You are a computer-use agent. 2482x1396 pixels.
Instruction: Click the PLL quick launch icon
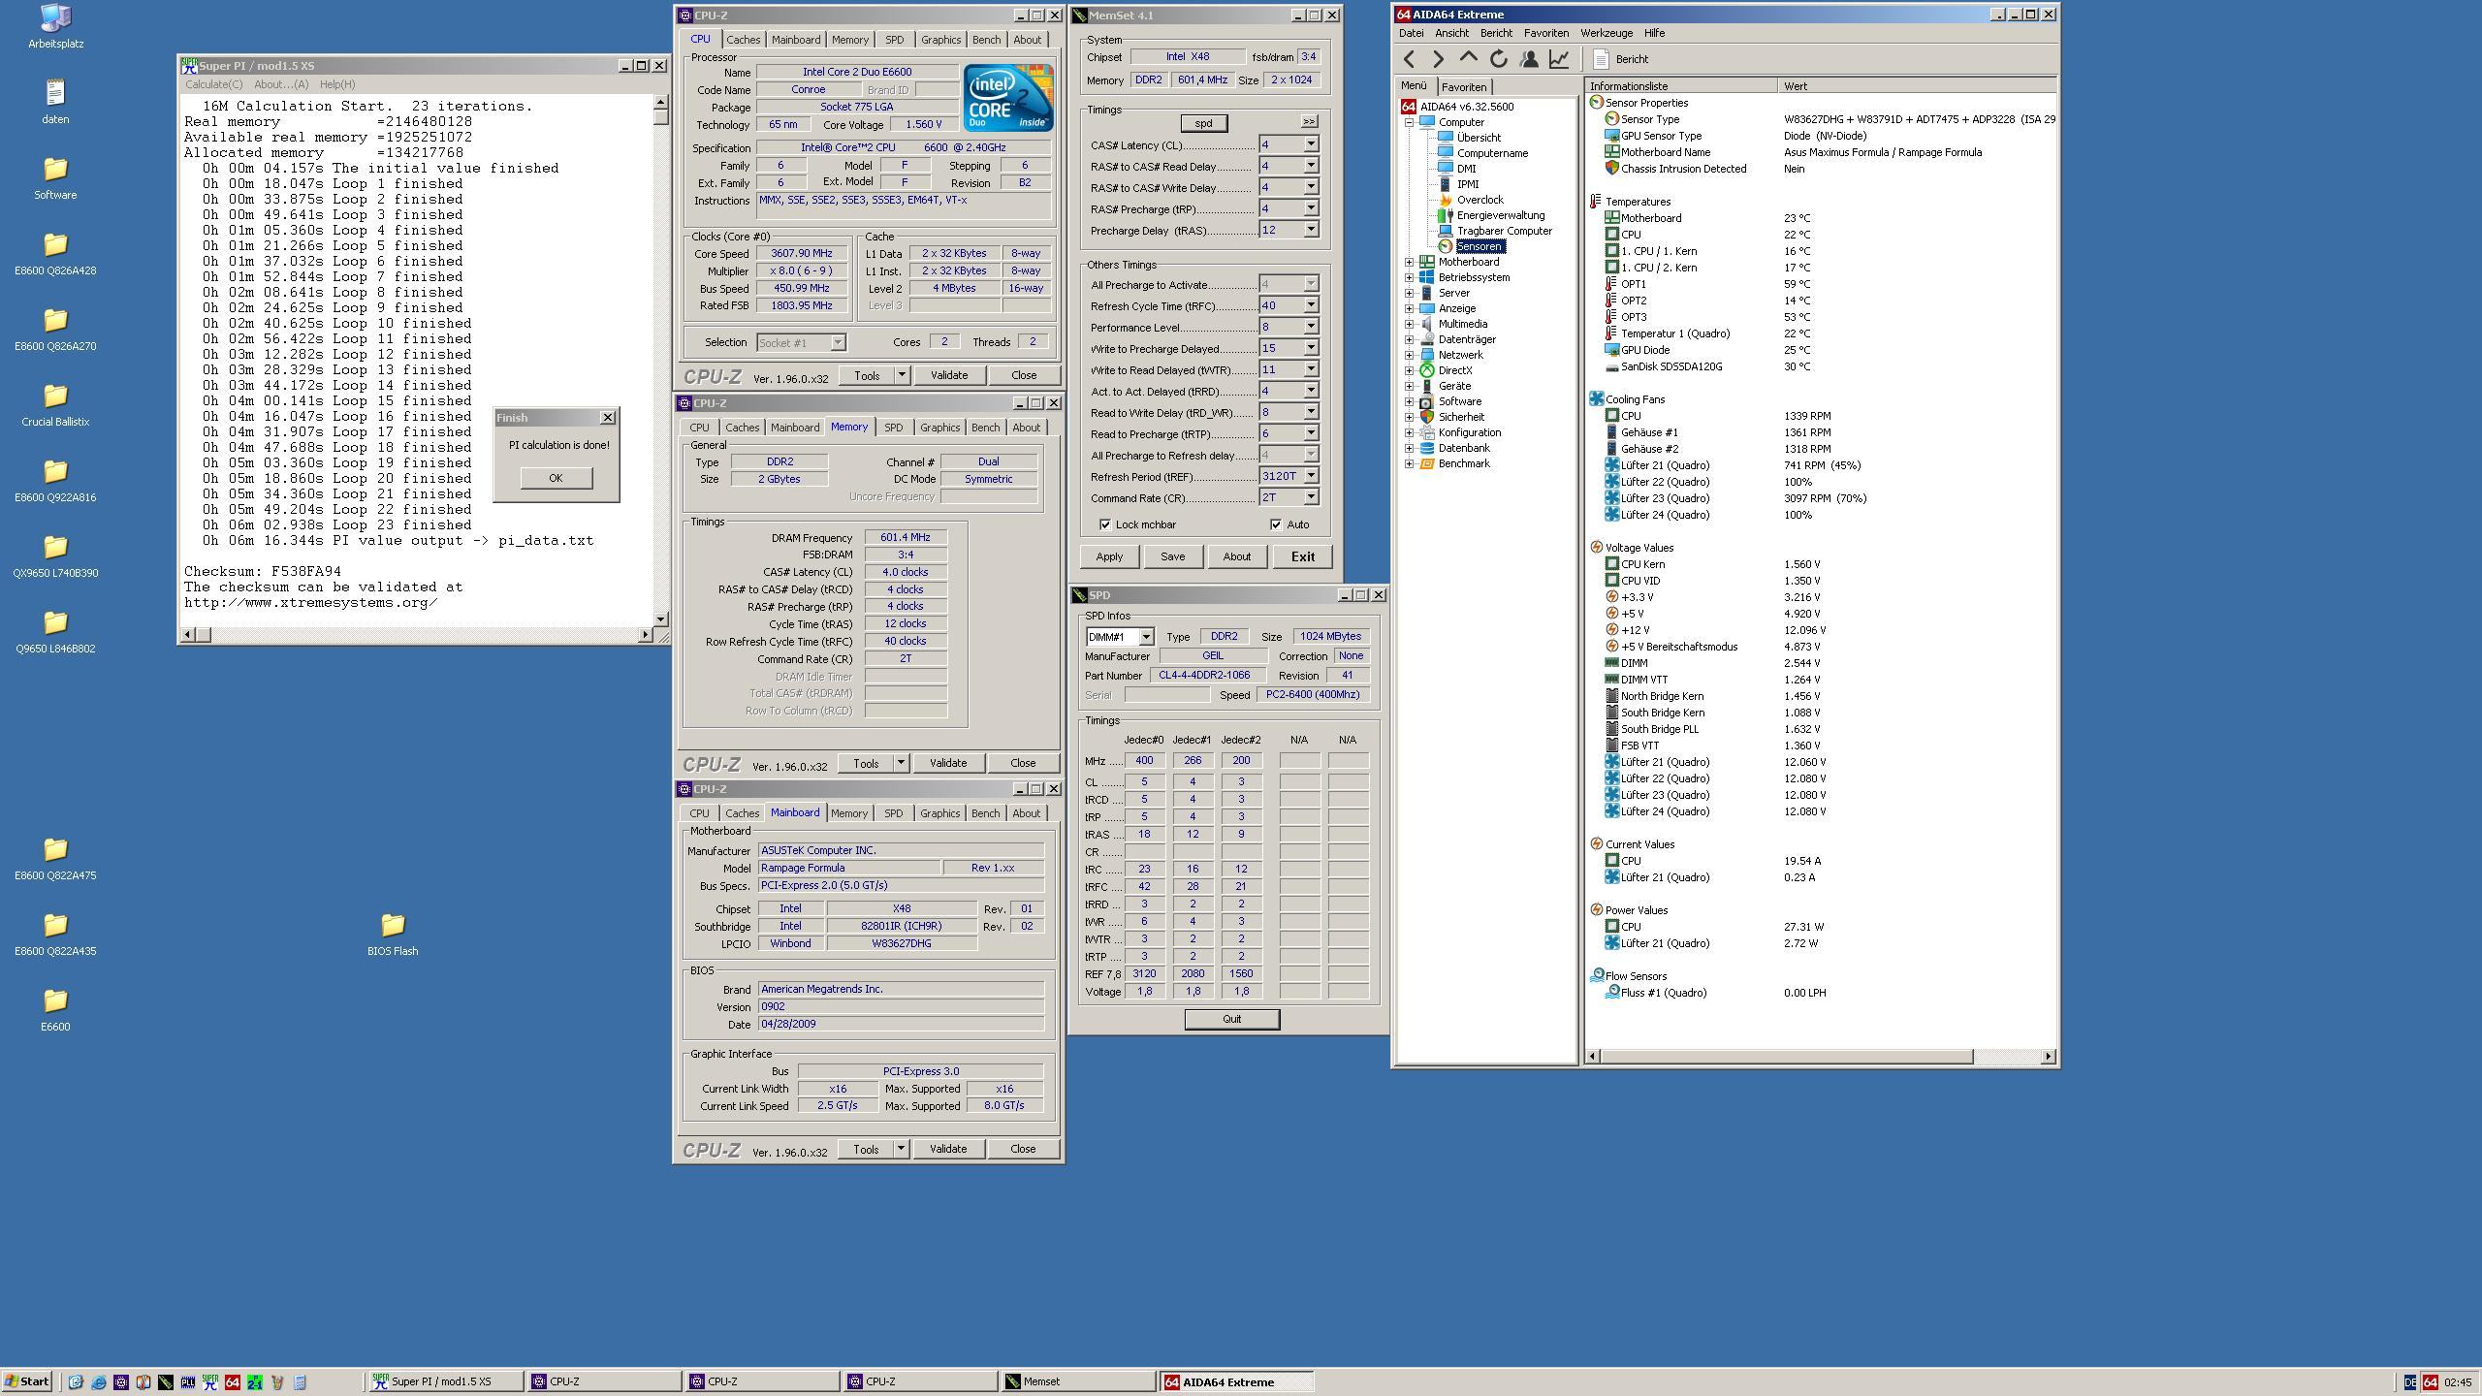pos(187,1382)
